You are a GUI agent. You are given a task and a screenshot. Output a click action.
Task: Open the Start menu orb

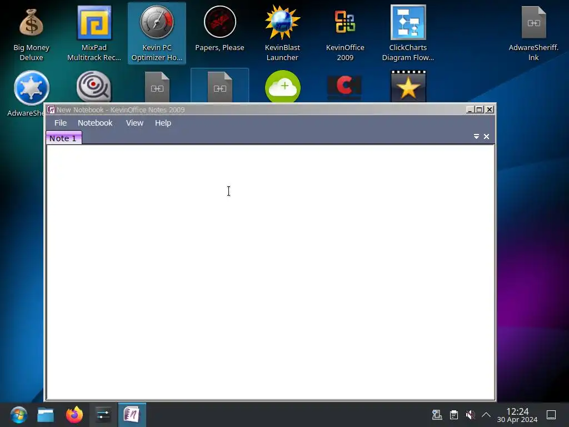point(18,415)
